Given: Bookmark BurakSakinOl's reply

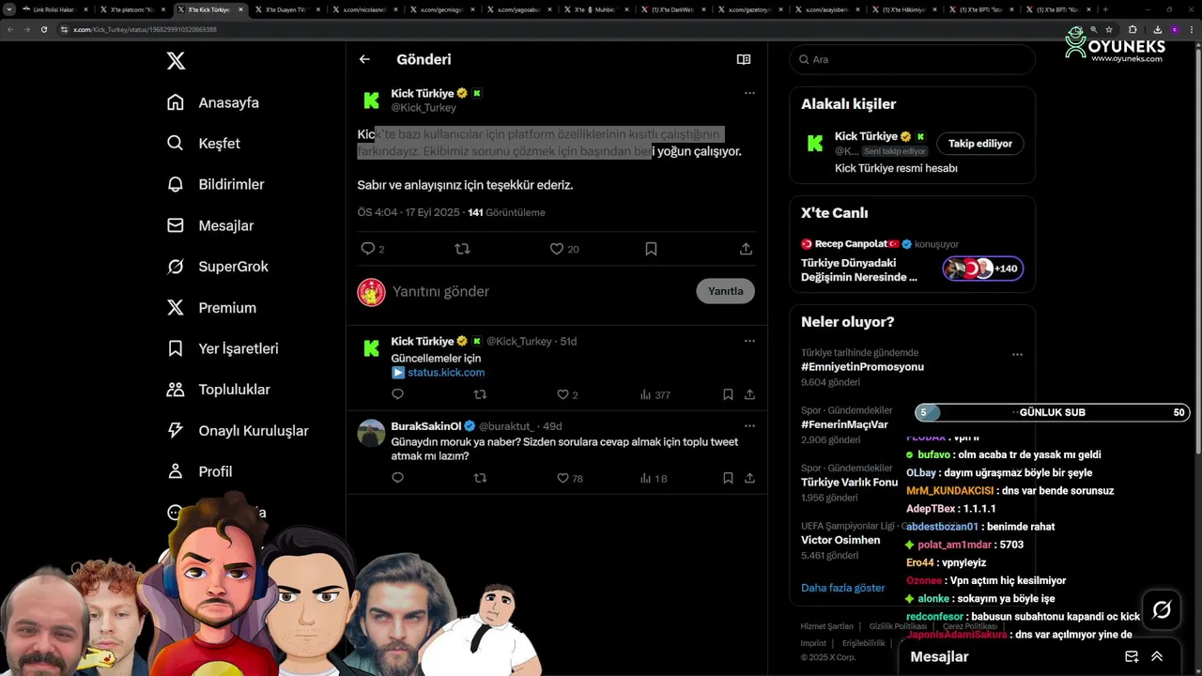Looking at the screenshot, I should click(728, 478).
